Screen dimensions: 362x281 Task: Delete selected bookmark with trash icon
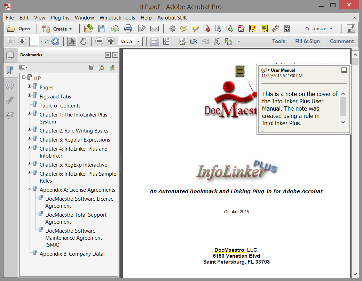(x=92, y=67)
